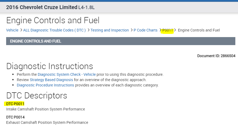Click the highlighted DTC P0011 descriptor
Image resolution: width=238 pixels, height=131 pixels.
tap(15, 104)
